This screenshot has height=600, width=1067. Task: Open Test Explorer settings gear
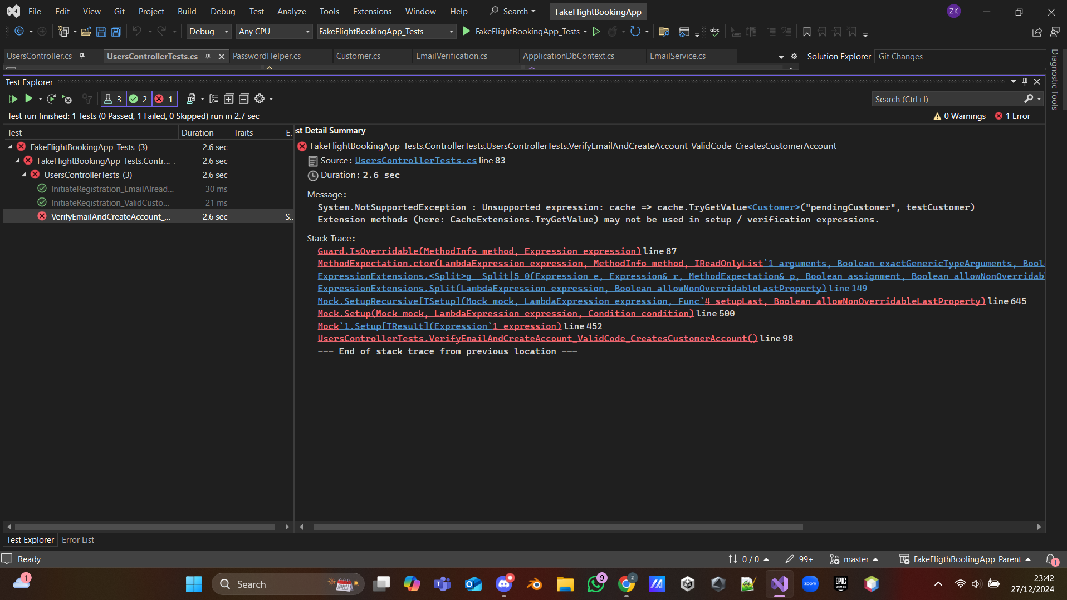click(260, 99)
